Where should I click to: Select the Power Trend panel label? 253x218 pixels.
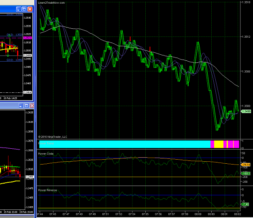pyautogui.click(x=46, y=143)
